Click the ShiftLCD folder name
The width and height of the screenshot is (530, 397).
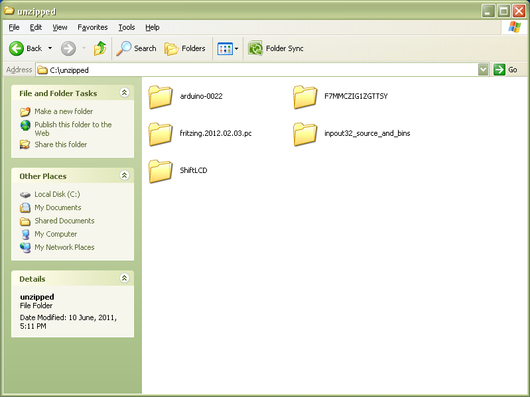193,170
